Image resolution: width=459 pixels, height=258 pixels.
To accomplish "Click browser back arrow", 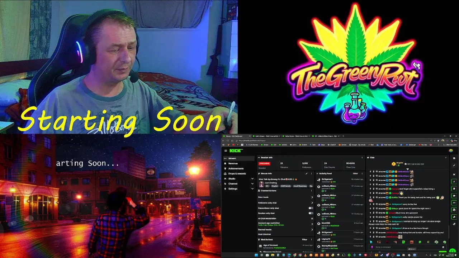I will (x=223, y=140).
